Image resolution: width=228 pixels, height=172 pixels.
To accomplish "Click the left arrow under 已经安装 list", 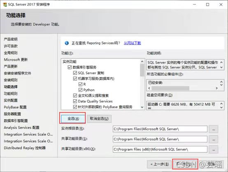I will tap(149, 88).
